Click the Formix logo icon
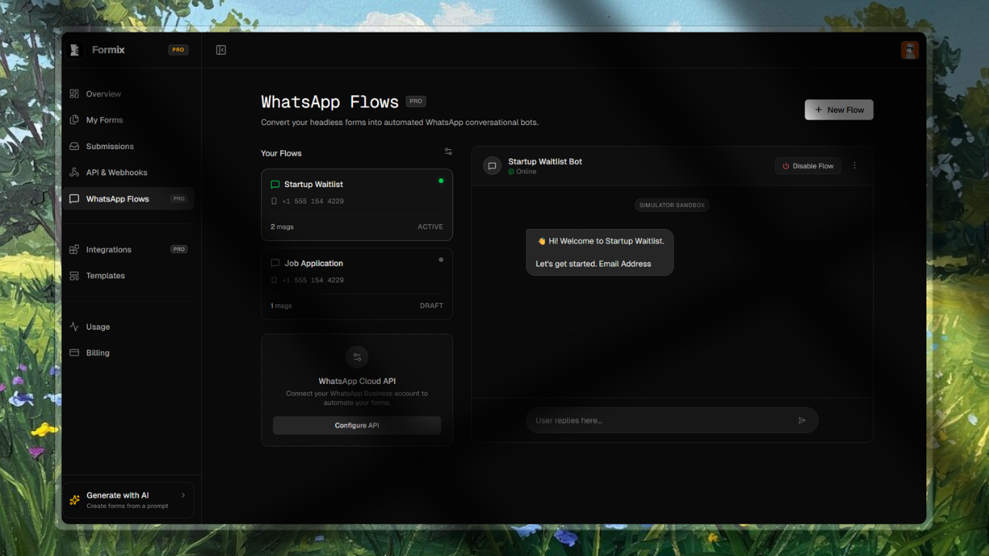 tap(75, 50)
